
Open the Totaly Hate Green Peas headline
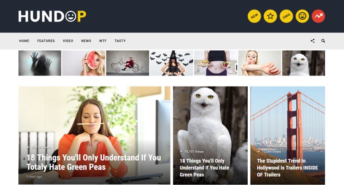click(x=94, y=162)
